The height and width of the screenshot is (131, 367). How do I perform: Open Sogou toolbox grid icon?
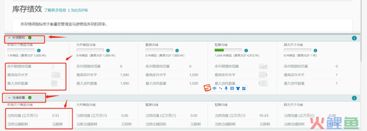pos(244,88)
